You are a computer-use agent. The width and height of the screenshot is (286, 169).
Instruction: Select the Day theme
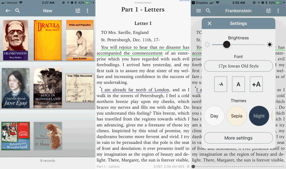click(214, 116)
